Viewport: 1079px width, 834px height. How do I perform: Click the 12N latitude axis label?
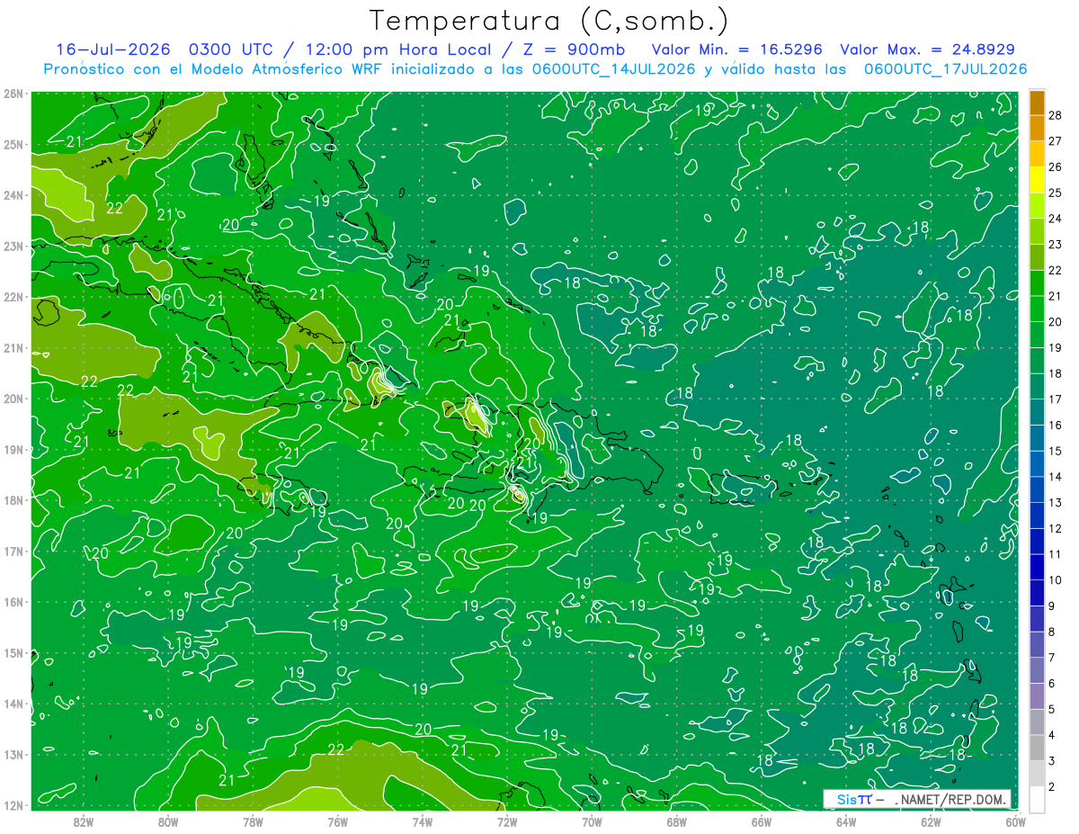(x=13, y=805)
